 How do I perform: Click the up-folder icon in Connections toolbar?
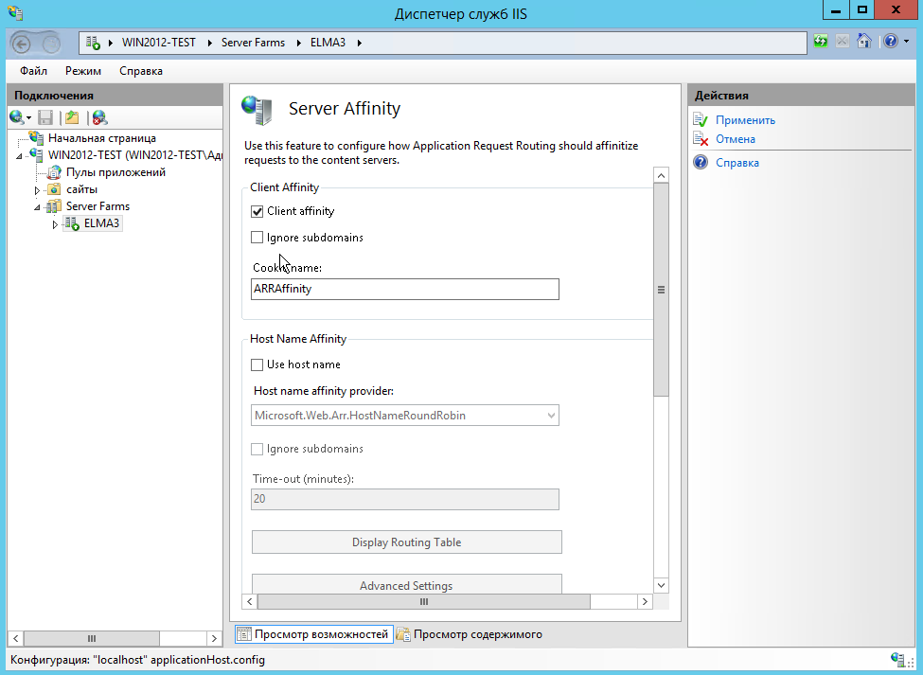tap(72, 117)
